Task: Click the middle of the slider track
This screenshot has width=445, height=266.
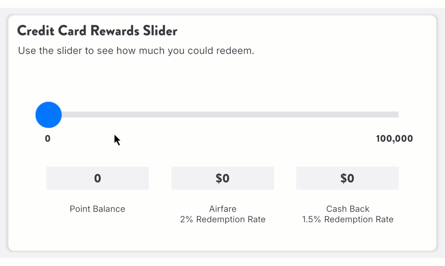Action: tap(223, 115)
